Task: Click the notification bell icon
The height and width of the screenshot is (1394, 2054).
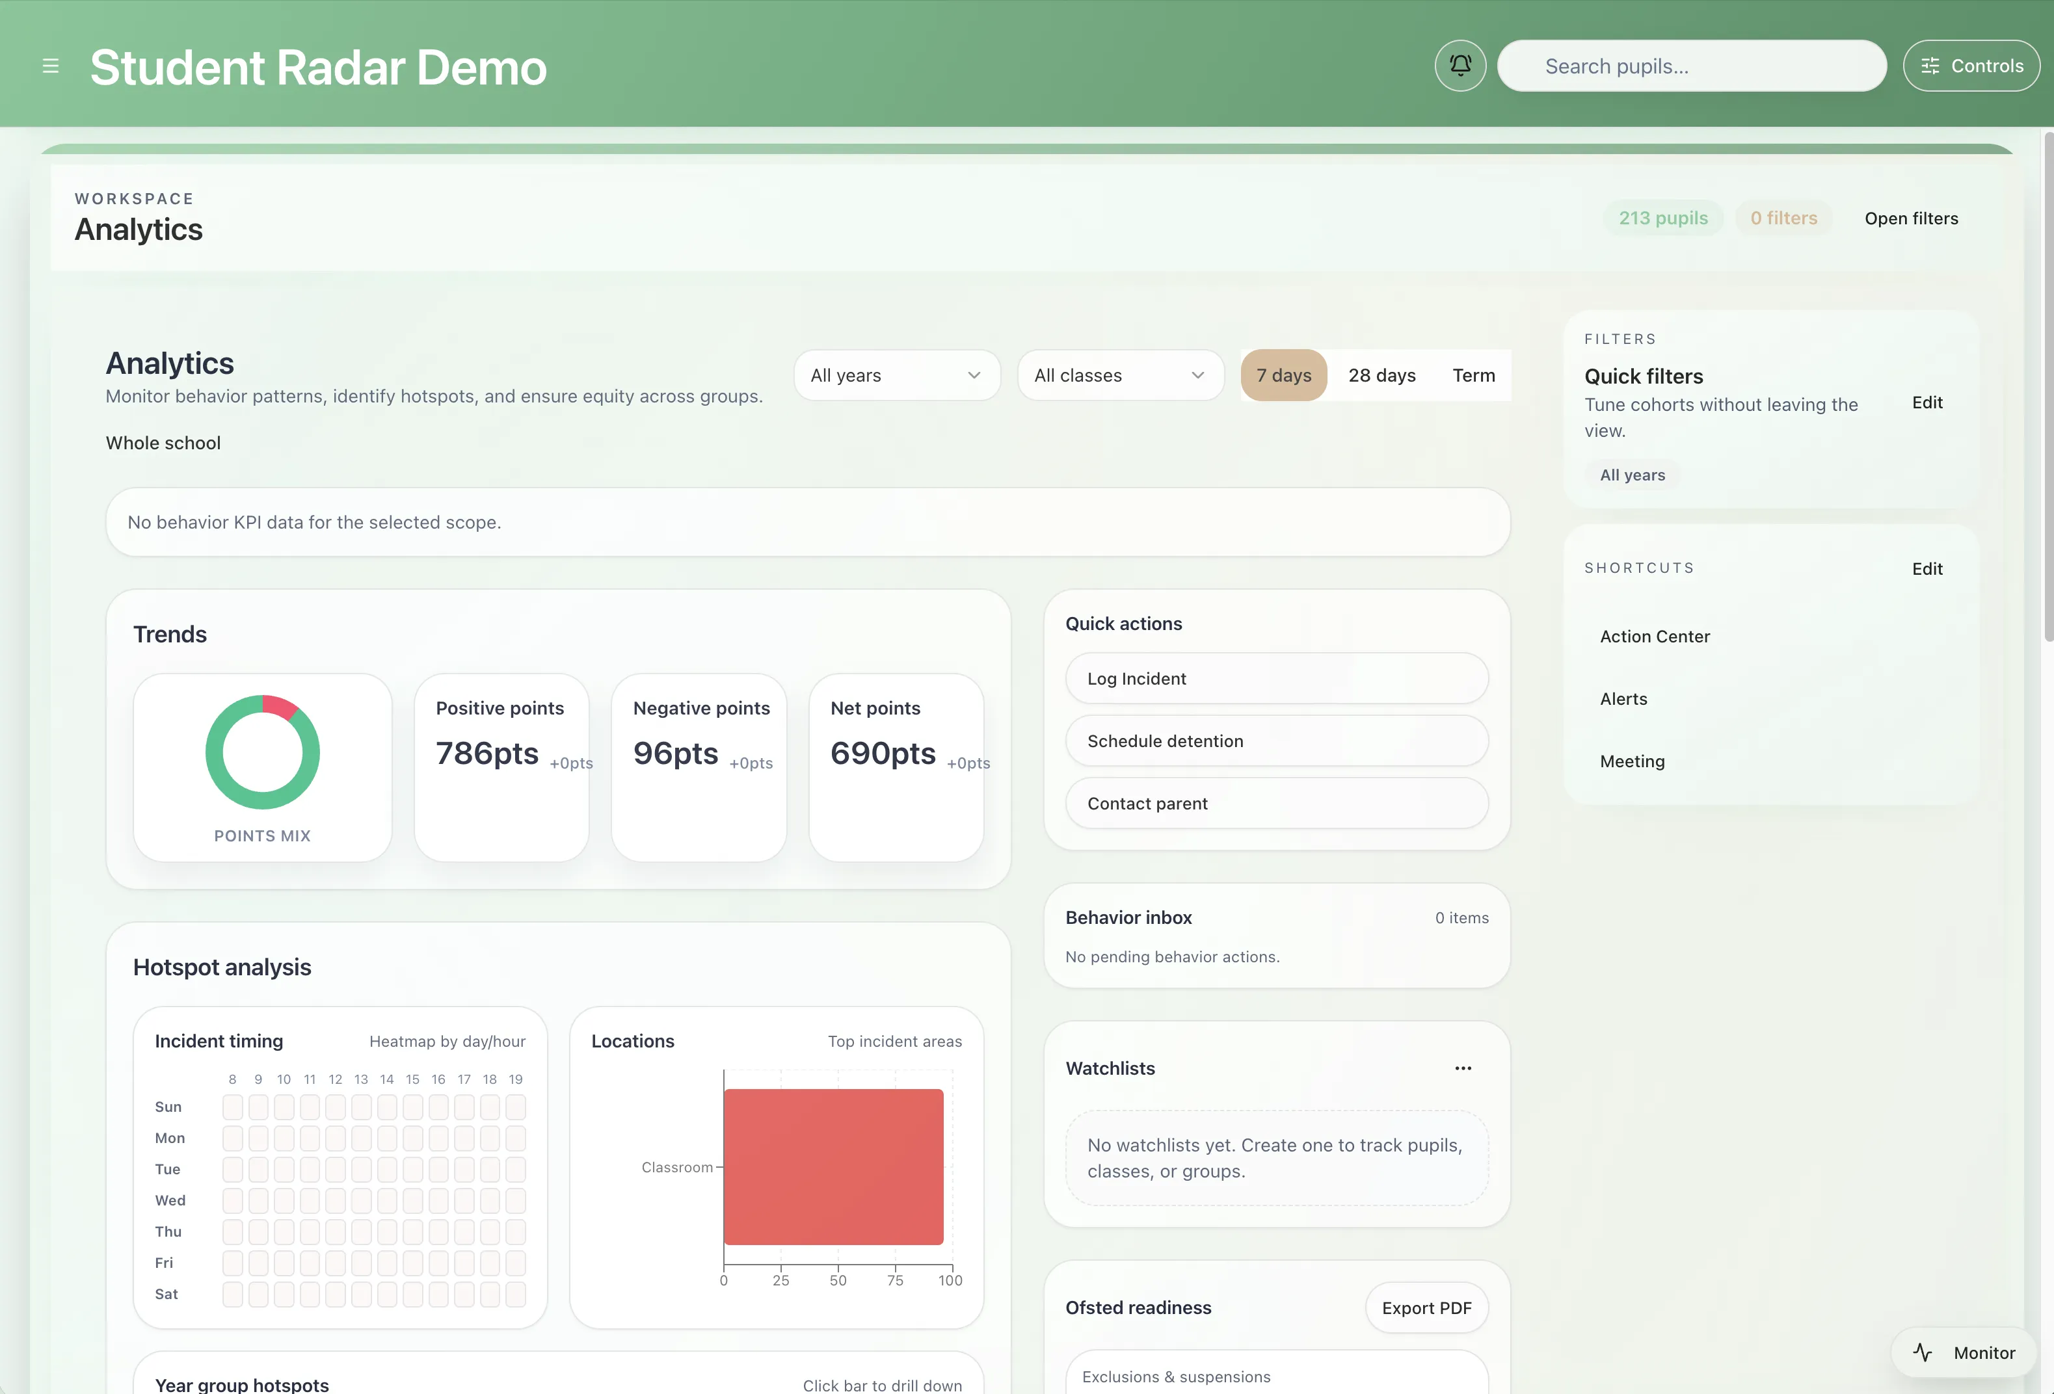Action: point(1459,64)
